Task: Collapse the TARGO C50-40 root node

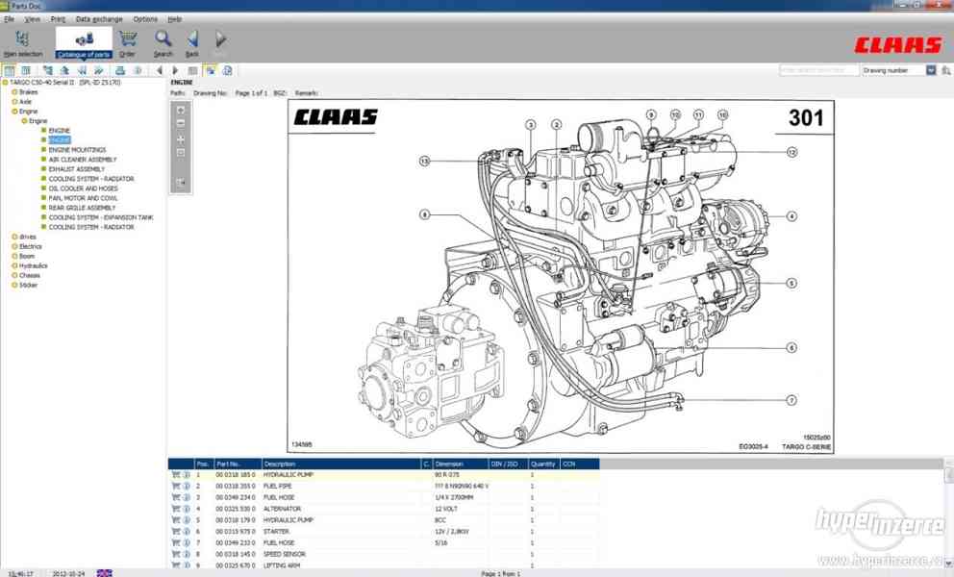Action: click(6, 82)
